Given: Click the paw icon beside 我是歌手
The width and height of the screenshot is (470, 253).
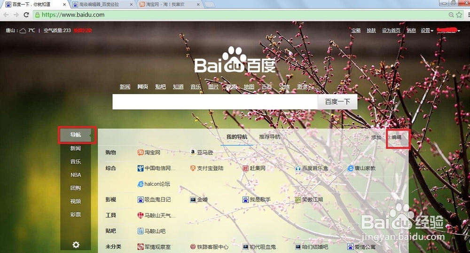Looking at the screenshot, I should (245, 200).
